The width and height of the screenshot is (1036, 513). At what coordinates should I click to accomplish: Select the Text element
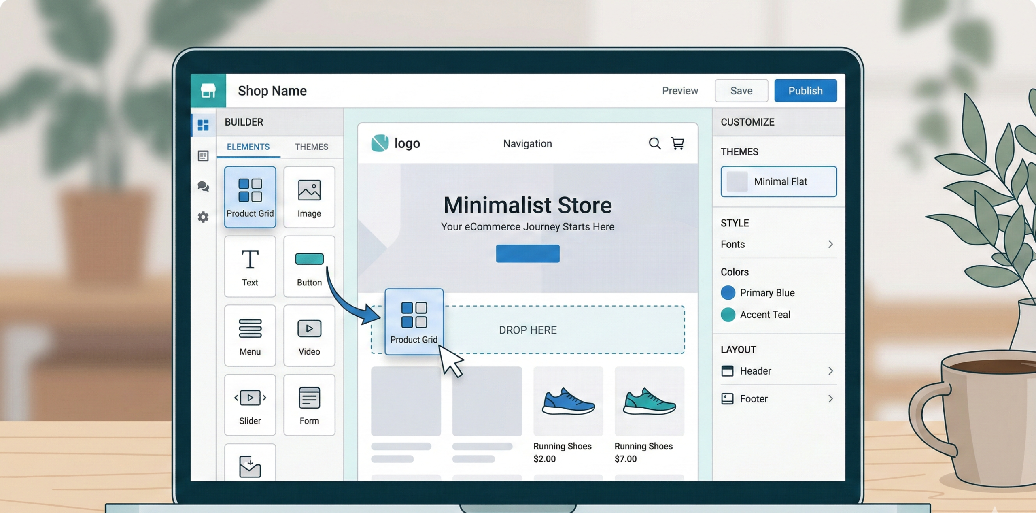tap(250, 266)
